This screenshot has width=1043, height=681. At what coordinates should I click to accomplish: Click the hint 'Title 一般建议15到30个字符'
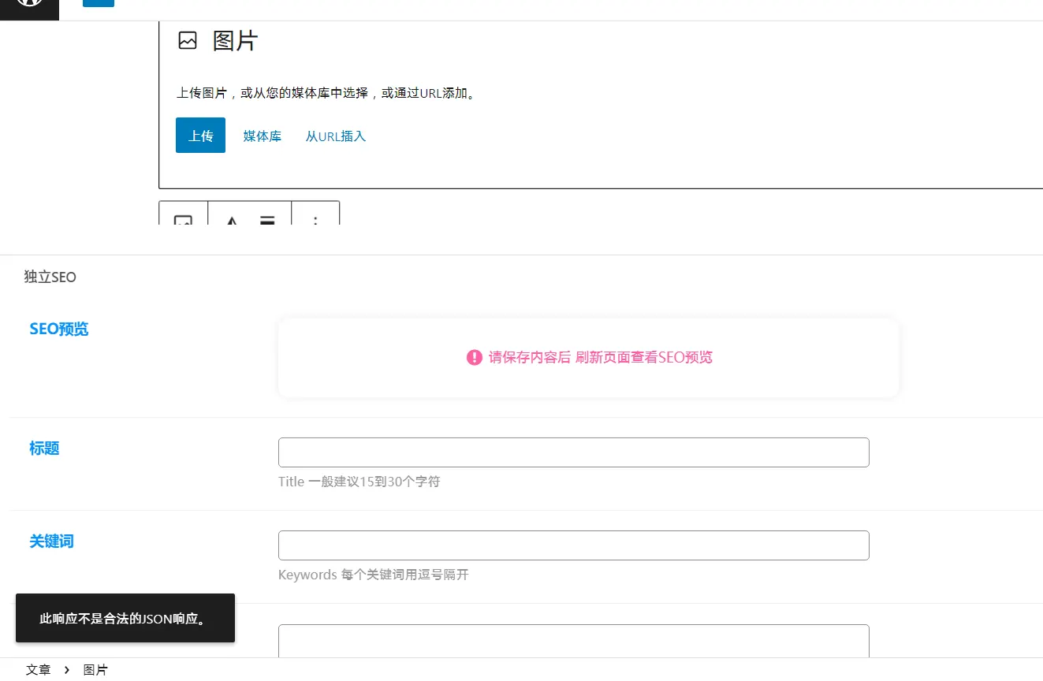[359, 482]
